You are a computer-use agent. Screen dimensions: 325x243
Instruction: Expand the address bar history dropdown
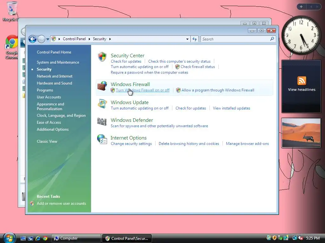point(187,39)
